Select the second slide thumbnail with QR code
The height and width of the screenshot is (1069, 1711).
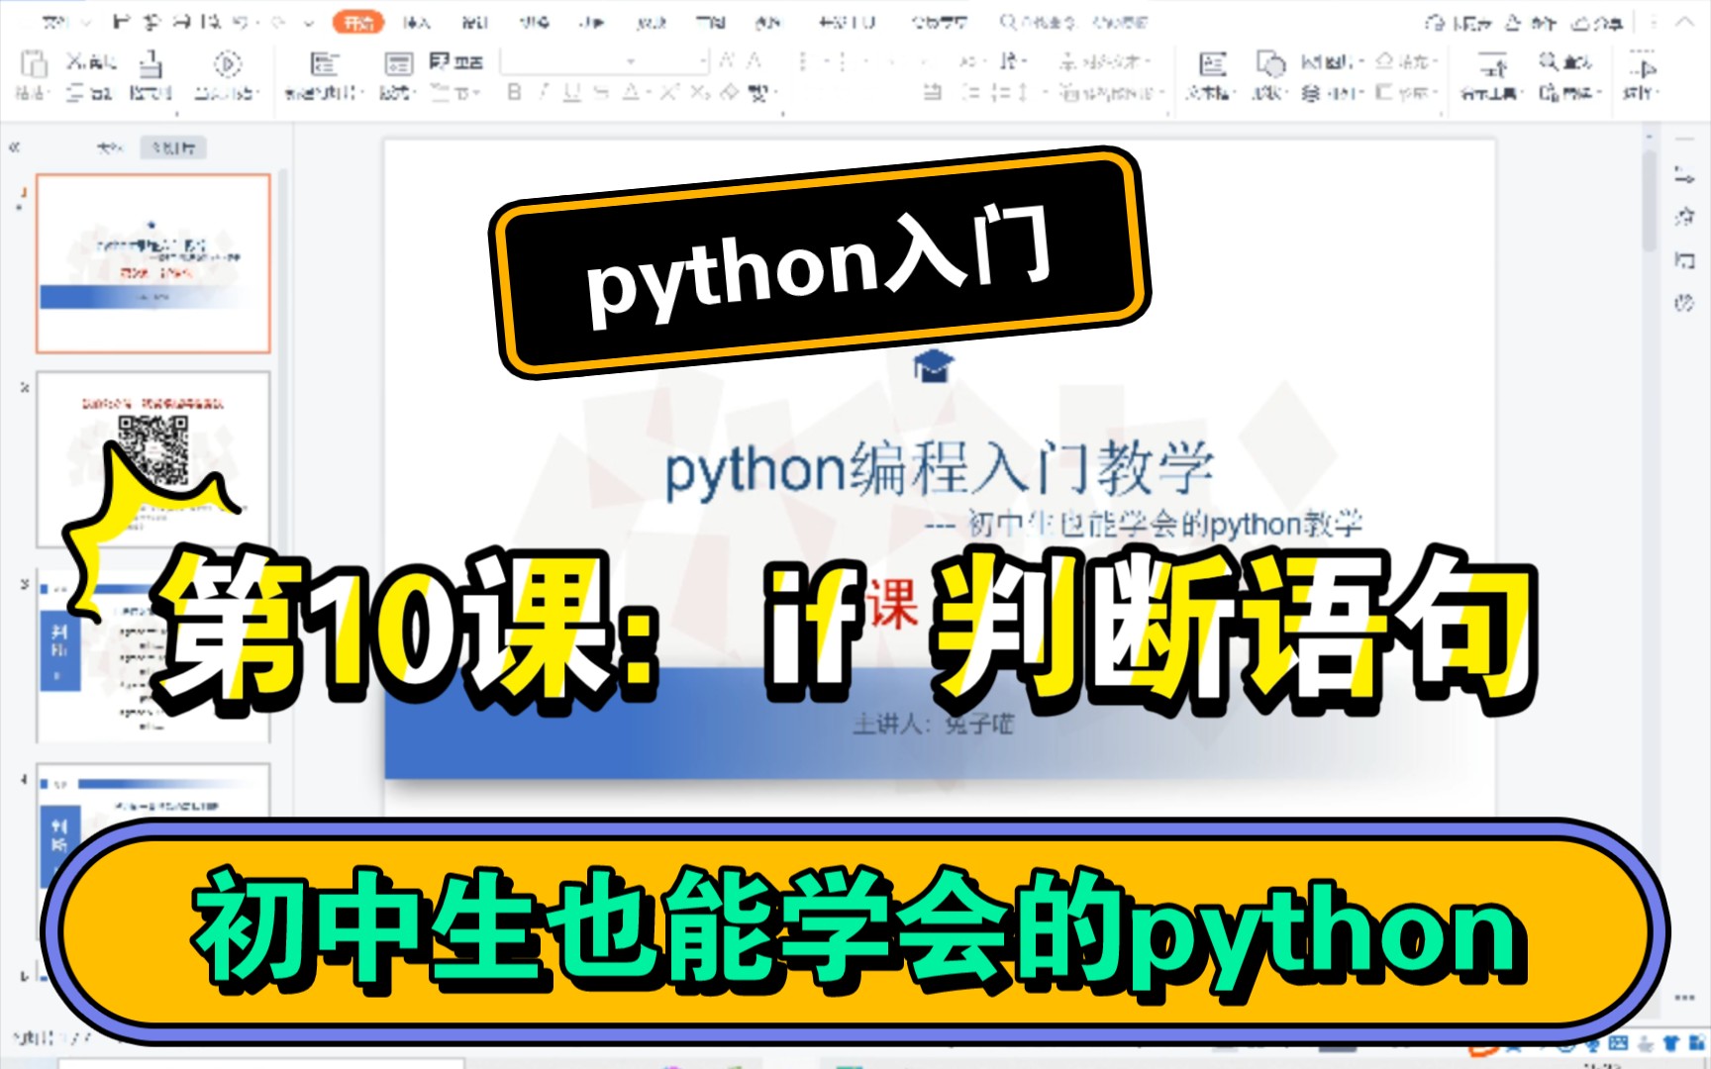point(153,459)
